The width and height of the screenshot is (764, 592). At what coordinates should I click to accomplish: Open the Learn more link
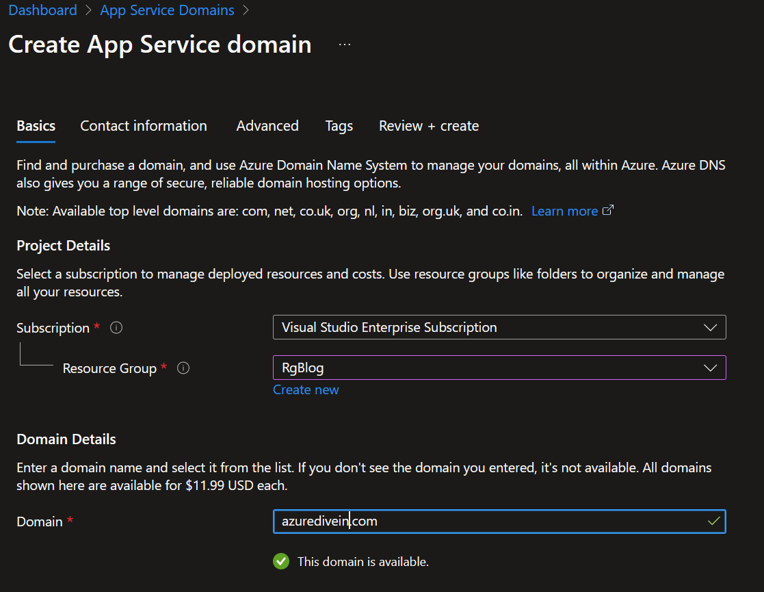click(x=564, y=211)
